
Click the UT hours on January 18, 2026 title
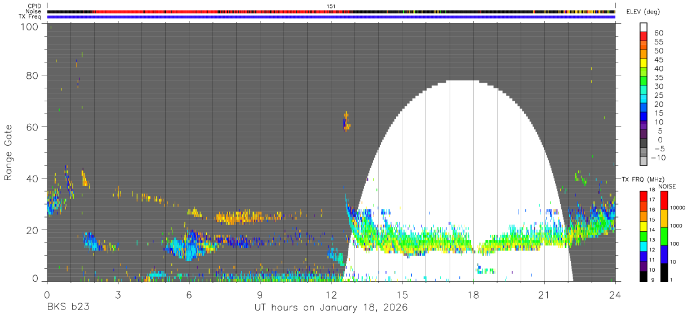(331, 308)
